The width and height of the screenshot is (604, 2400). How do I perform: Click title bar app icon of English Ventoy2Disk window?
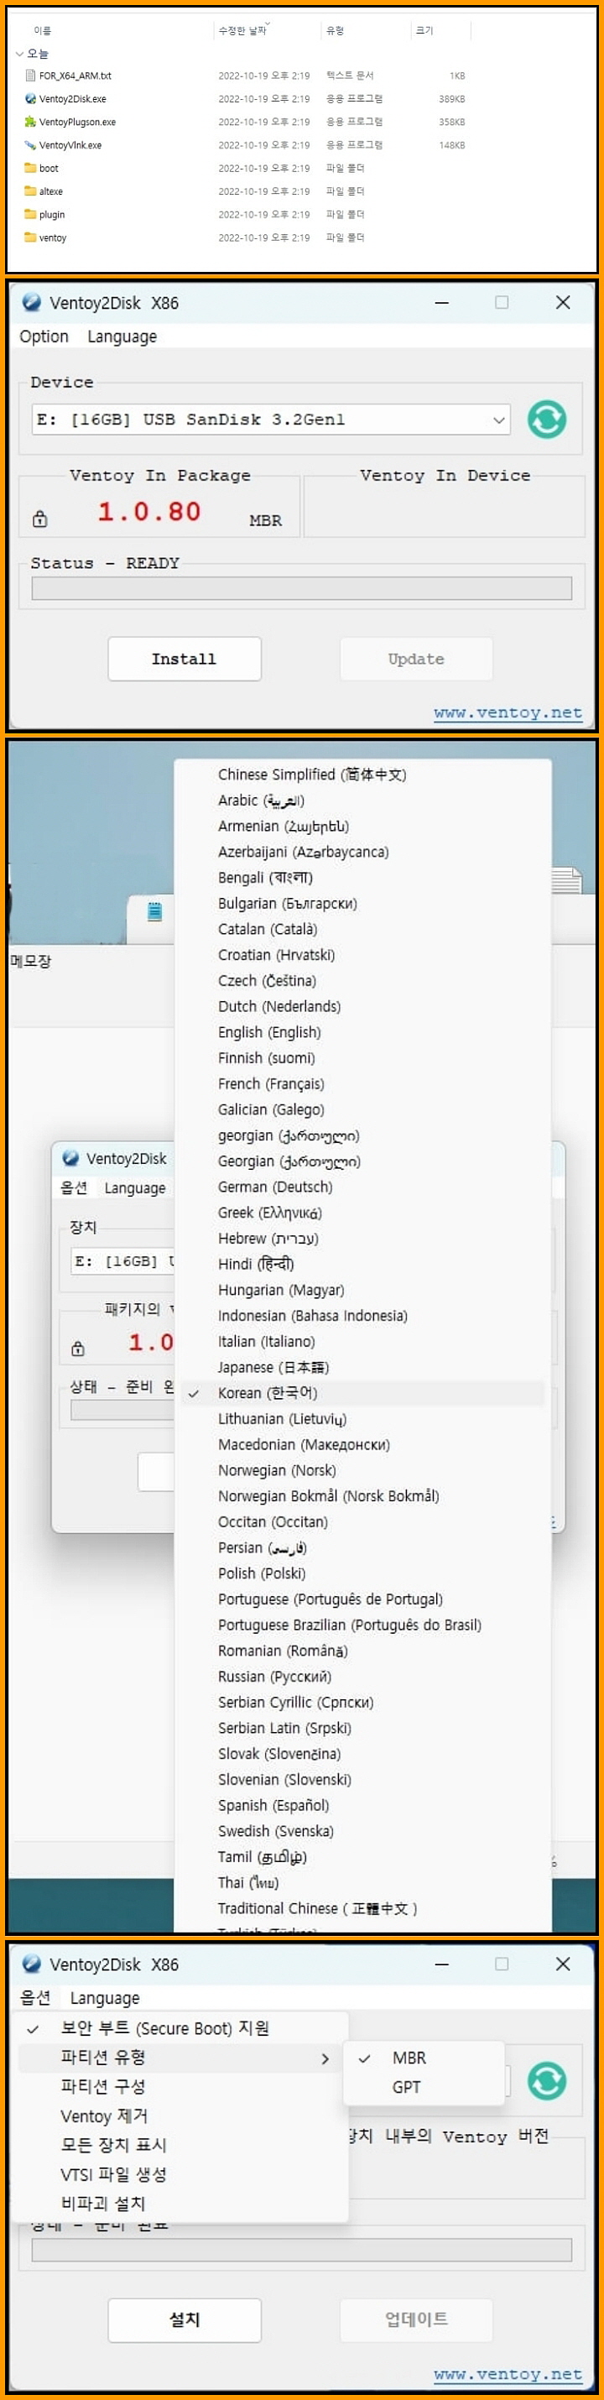(31, 302)
